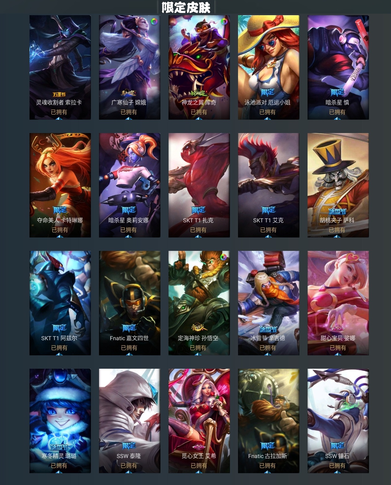Click the 冰雪节 badge on 胡桃夹子 萨科
The width and height of the screenshot is (391, 485).
coord(337,211)
